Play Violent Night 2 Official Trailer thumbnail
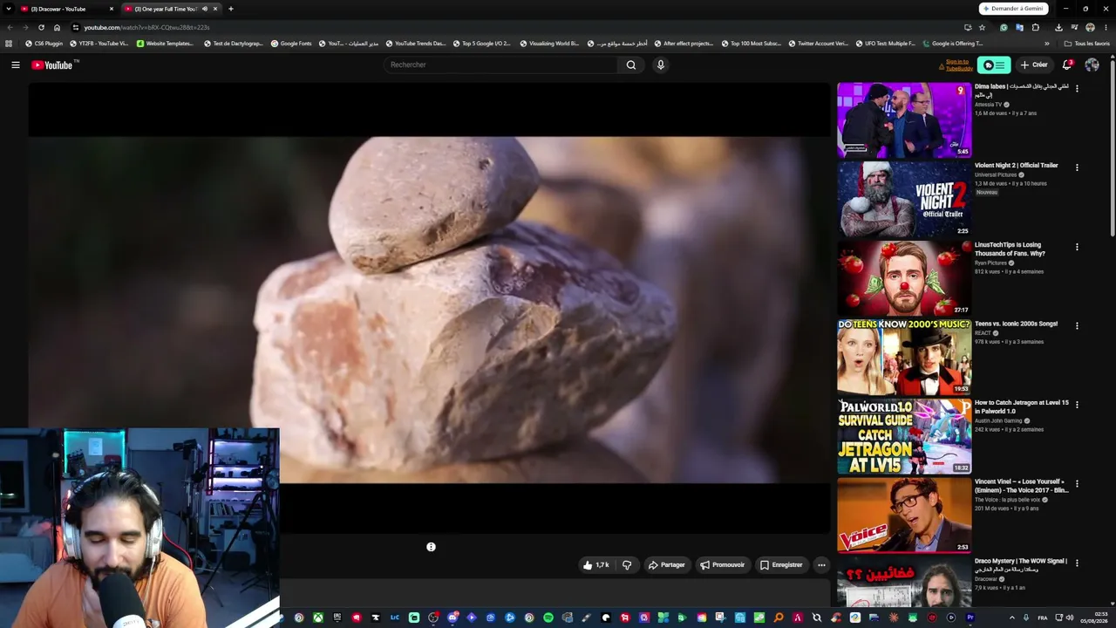This screenshot has width=1116, height=628. (x=904, y=199)
